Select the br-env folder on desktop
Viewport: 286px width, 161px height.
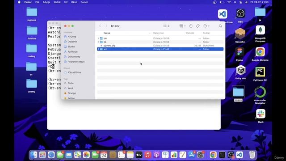pyautogui.click(x=238, y=92)
